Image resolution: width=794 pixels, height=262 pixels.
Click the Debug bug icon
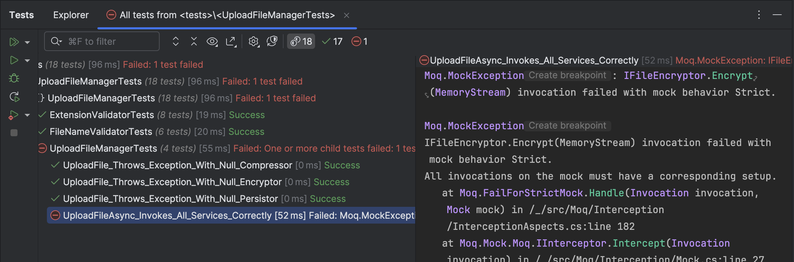click(14, 78)
